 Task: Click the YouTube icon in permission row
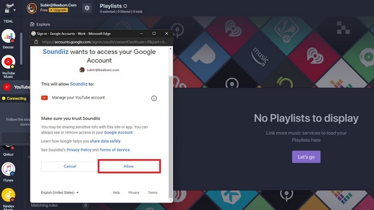click(44, 98)
